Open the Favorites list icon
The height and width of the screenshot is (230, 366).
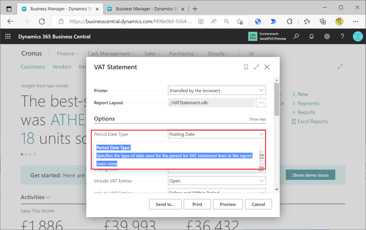point(307,21)
